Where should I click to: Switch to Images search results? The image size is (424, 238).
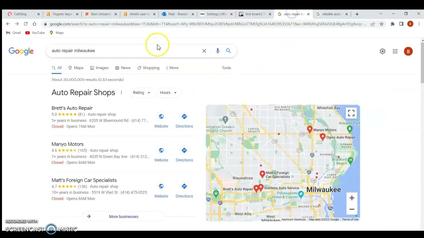click(x=99, y=68)
